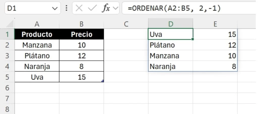Open the Insert Function fx dialog

(x=106, y=9)
